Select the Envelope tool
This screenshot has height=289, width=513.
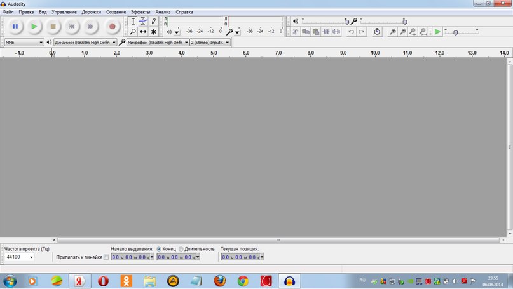pyautogui.click(x=143, y=22)
